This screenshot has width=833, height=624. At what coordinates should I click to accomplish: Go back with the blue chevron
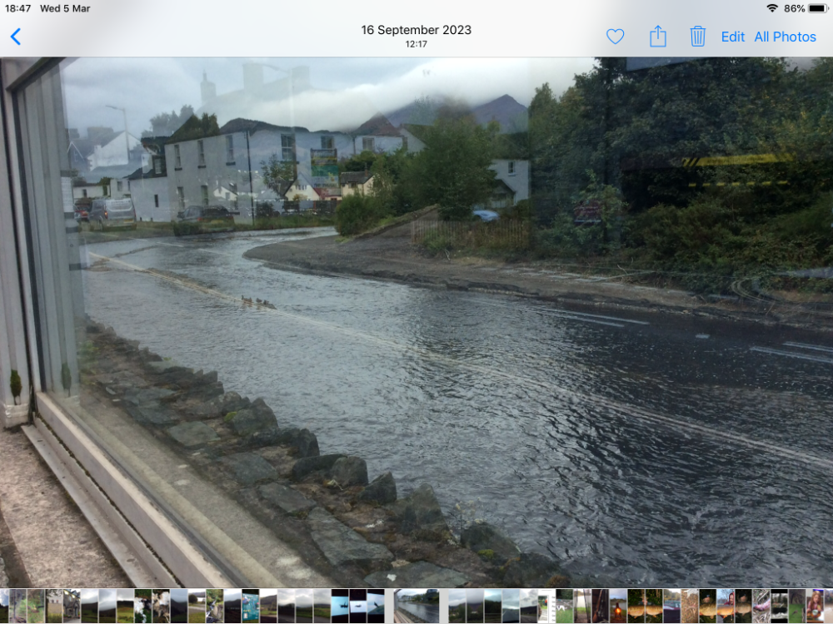[x=15, y=37]
